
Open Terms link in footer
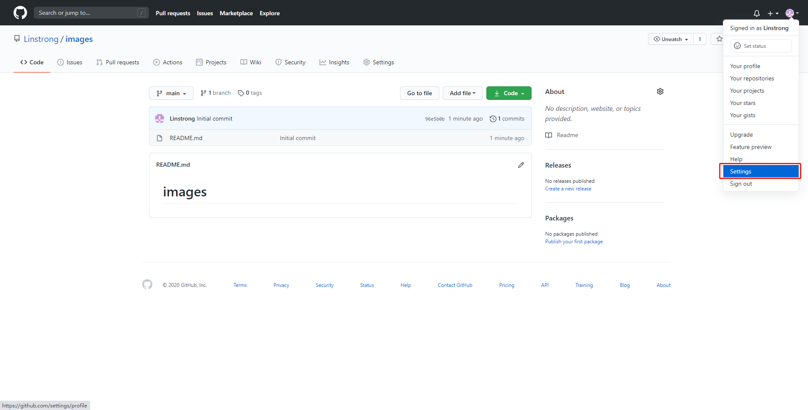coord(240,285)
